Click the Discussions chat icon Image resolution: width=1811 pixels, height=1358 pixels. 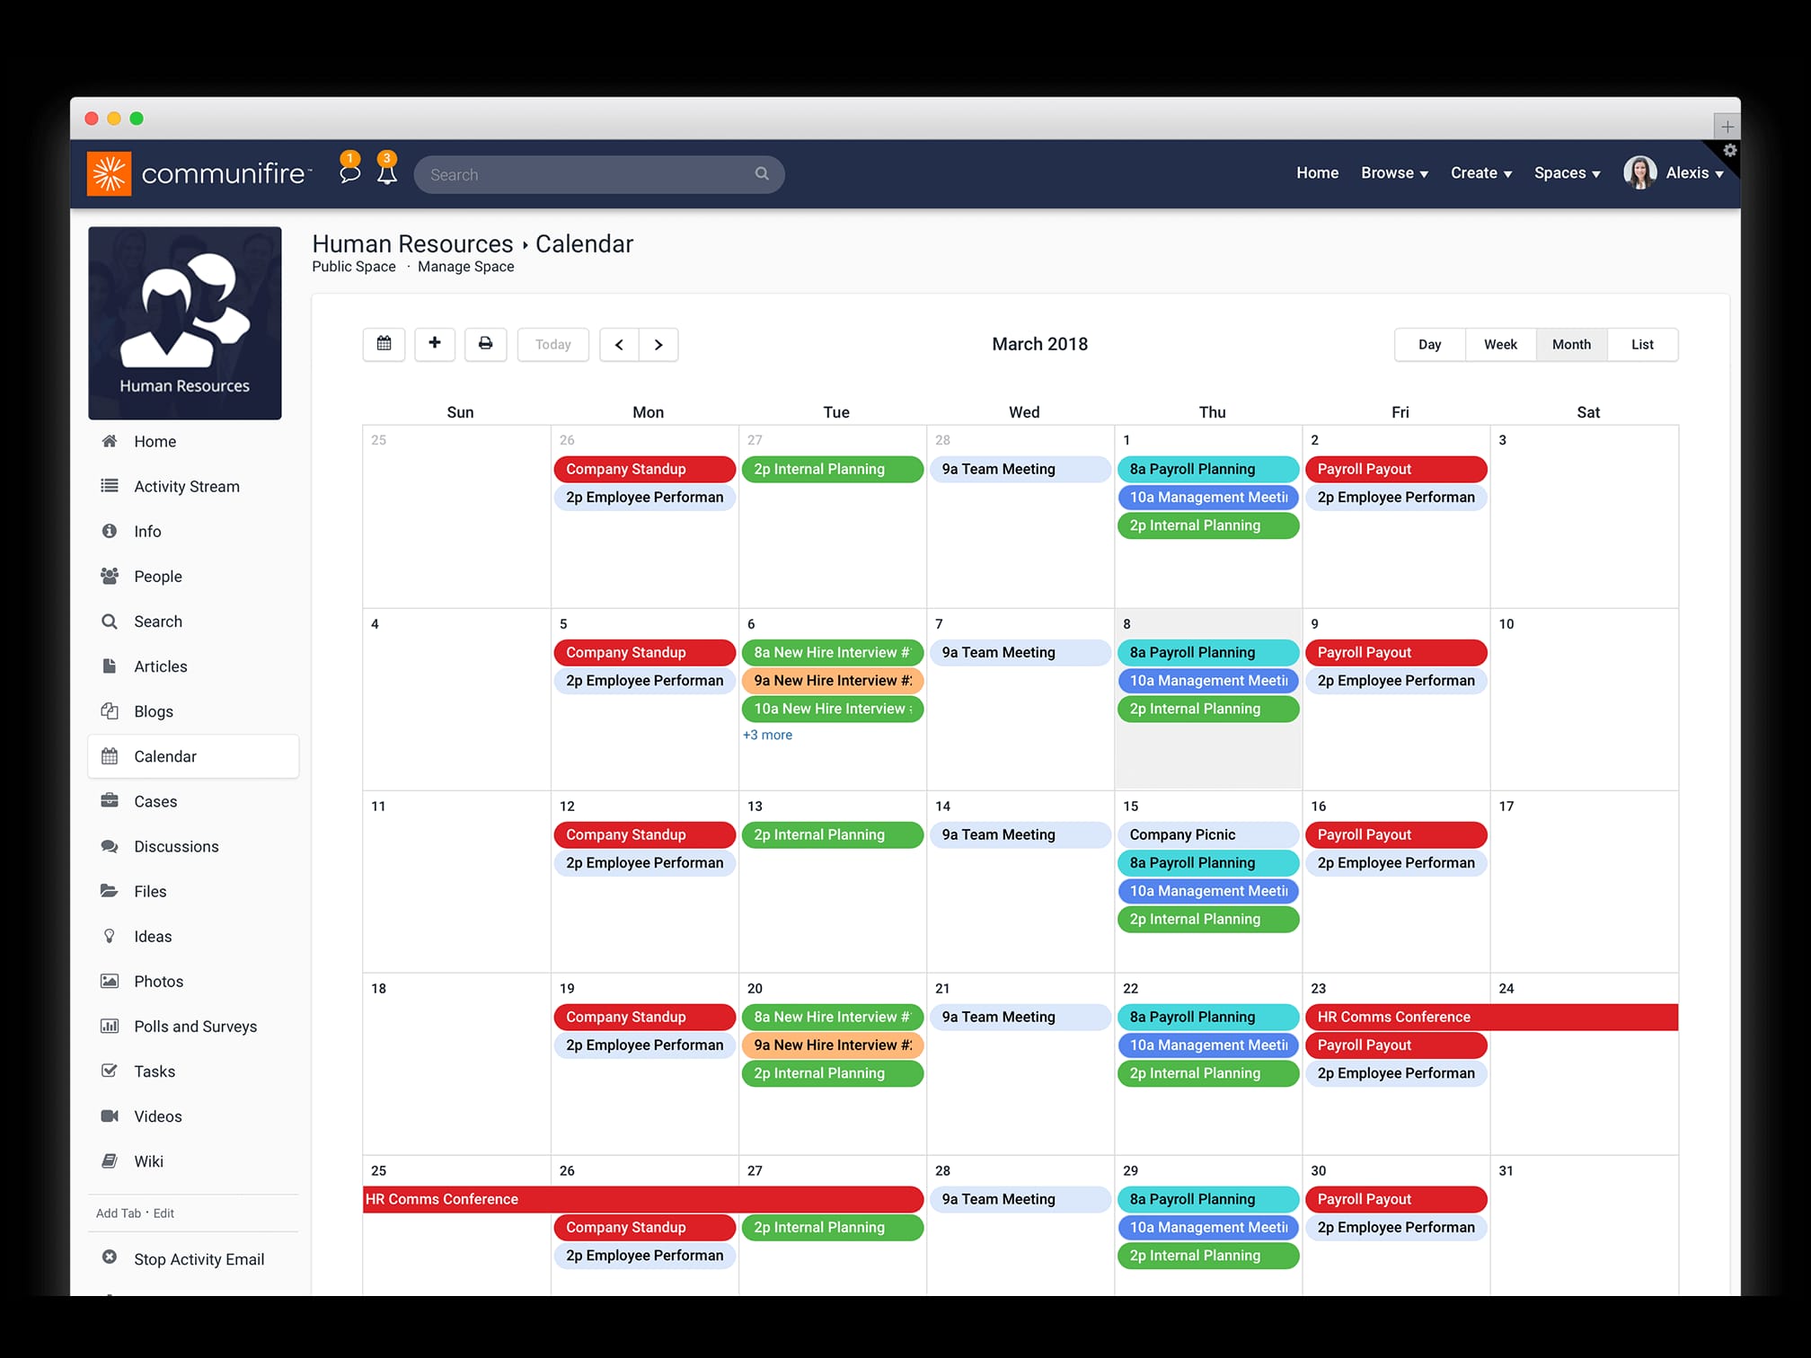point(110,846)
